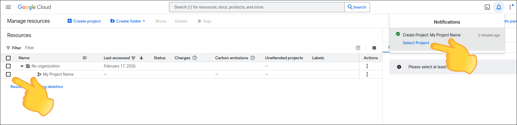The height and width of the screenshot is (125, 517).
Task: Click Create project button
Action: (84, 21)
